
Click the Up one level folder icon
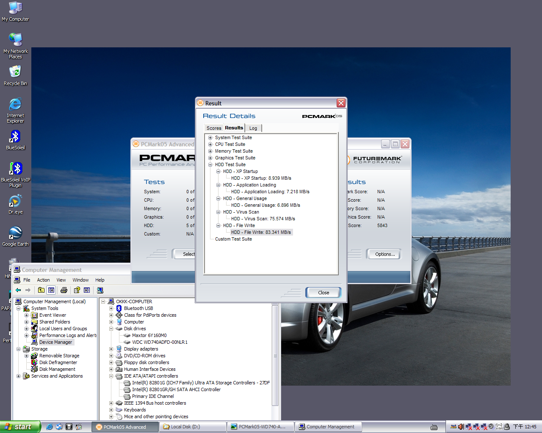click(41, 290)
